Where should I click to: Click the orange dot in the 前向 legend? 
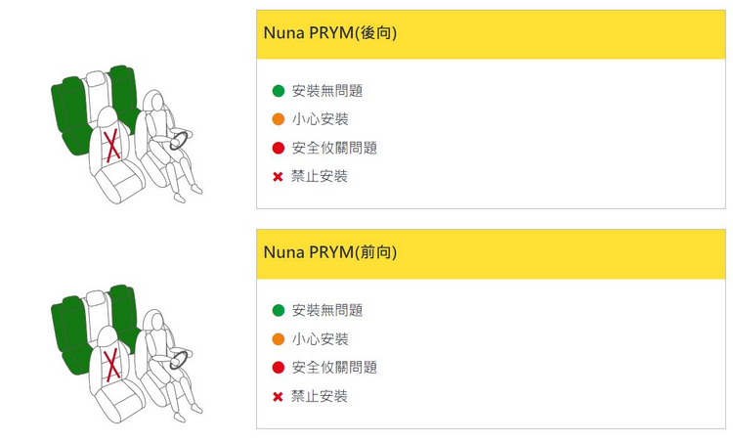279,339
